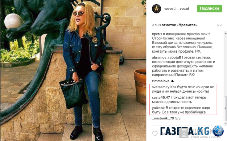Open the abramov_rabota8 commenter profile
Viewport: 227px width, 141px height.
pyautogui.click(x=167, y=58)
